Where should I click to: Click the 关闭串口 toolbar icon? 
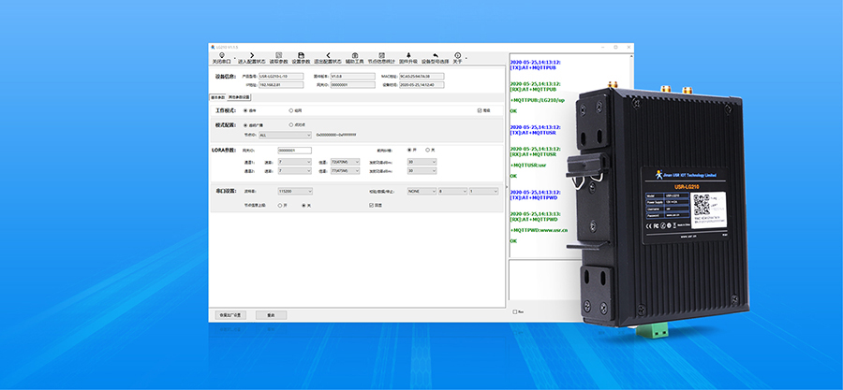click(221, 58)
